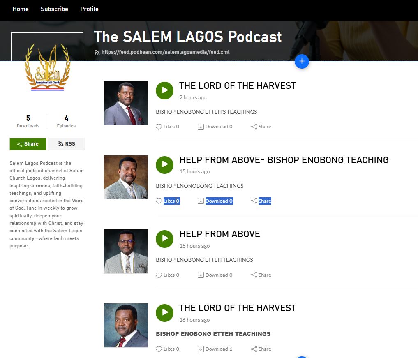Open the Salem Foundation Faith Church logo
Image resolution: width=418 pixels, height=358 pixels.
click(x=47, y=67)
